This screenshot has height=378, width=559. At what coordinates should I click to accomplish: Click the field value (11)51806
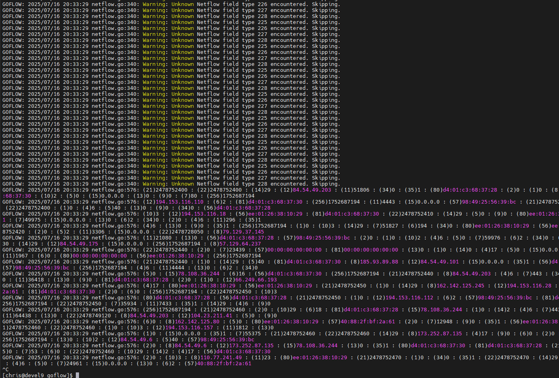(x=355, y=190)
